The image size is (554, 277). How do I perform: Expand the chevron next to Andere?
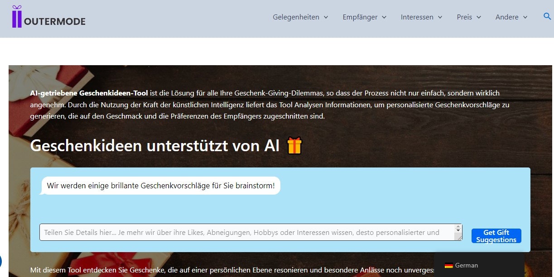tap(525, 17)
